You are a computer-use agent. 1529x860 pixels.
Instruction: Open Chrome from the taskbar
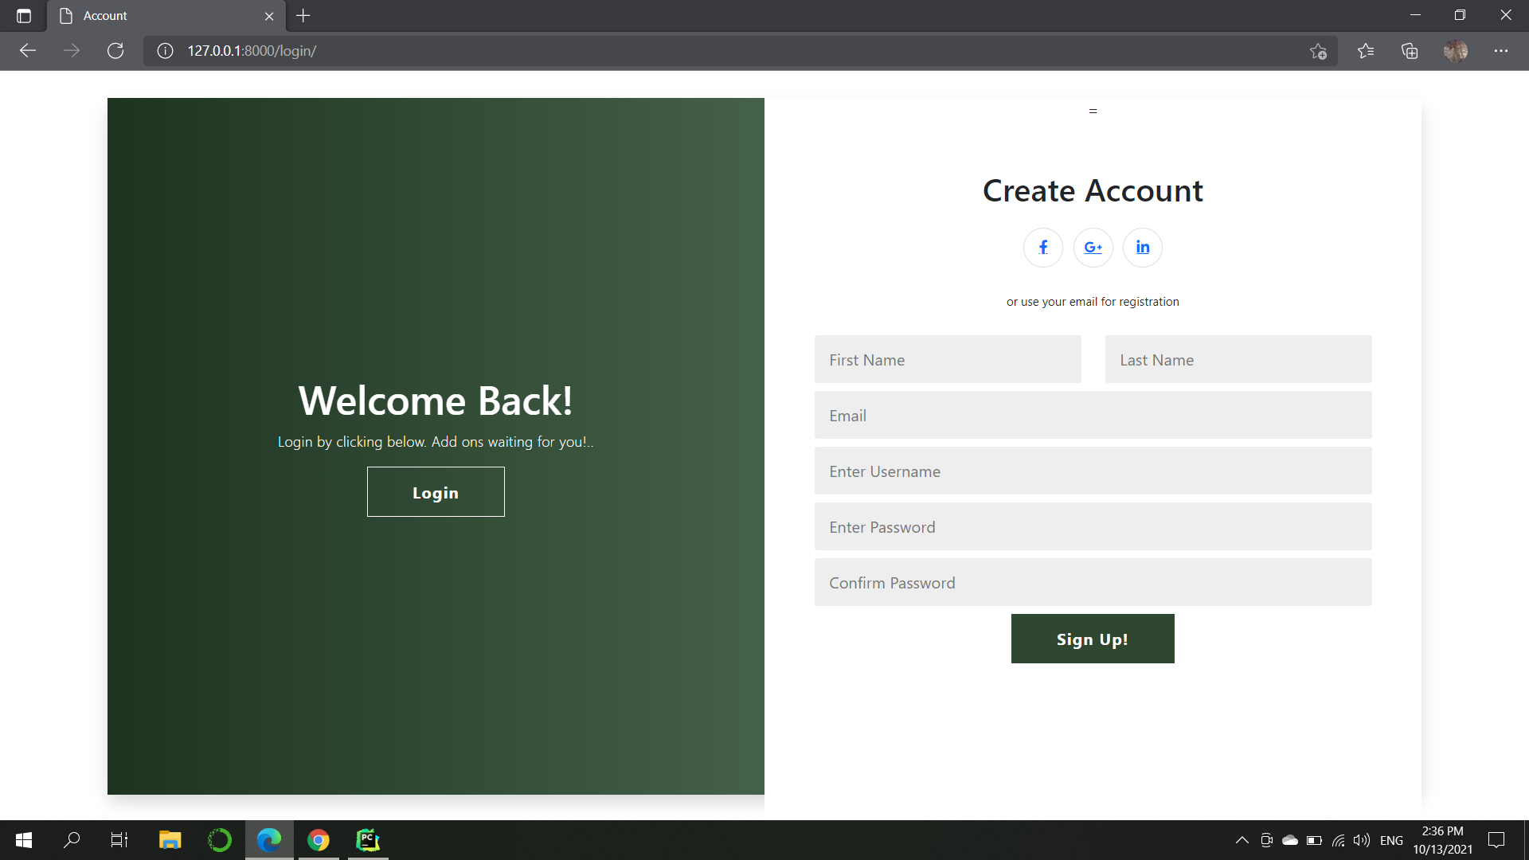[319, 840]
